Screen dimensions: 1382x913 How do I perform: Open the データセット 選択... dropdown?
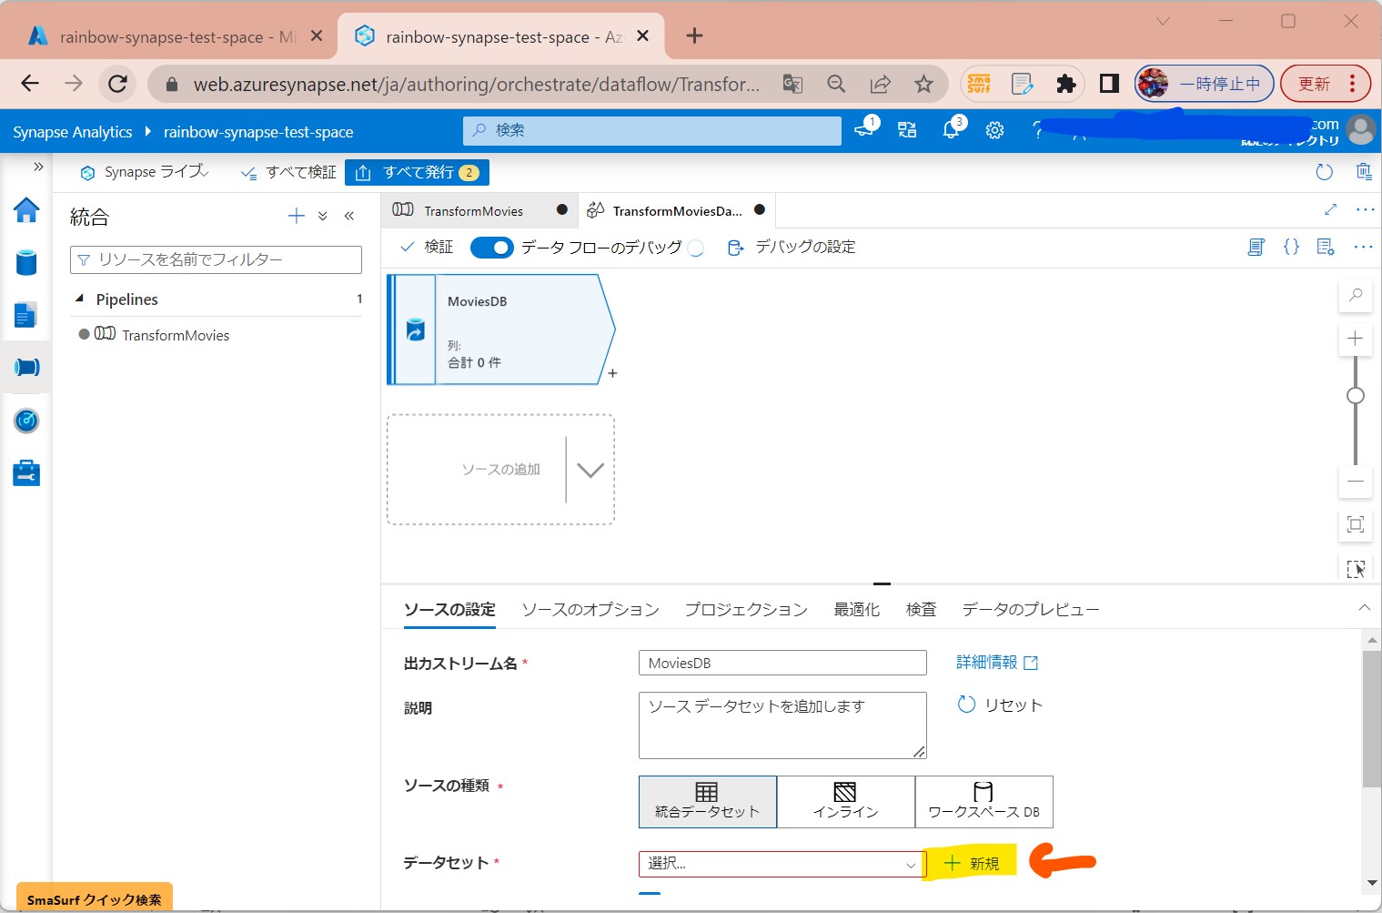click(x=782, y=864)
